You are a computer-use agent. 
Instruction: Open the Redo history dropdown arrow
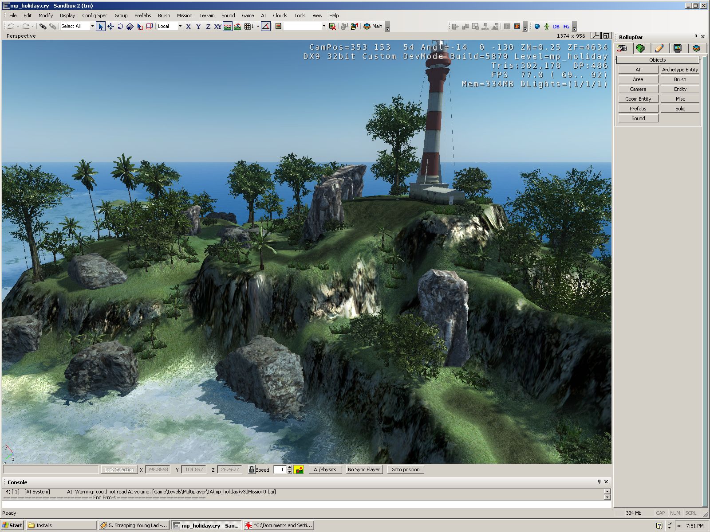tap(32, 26)
